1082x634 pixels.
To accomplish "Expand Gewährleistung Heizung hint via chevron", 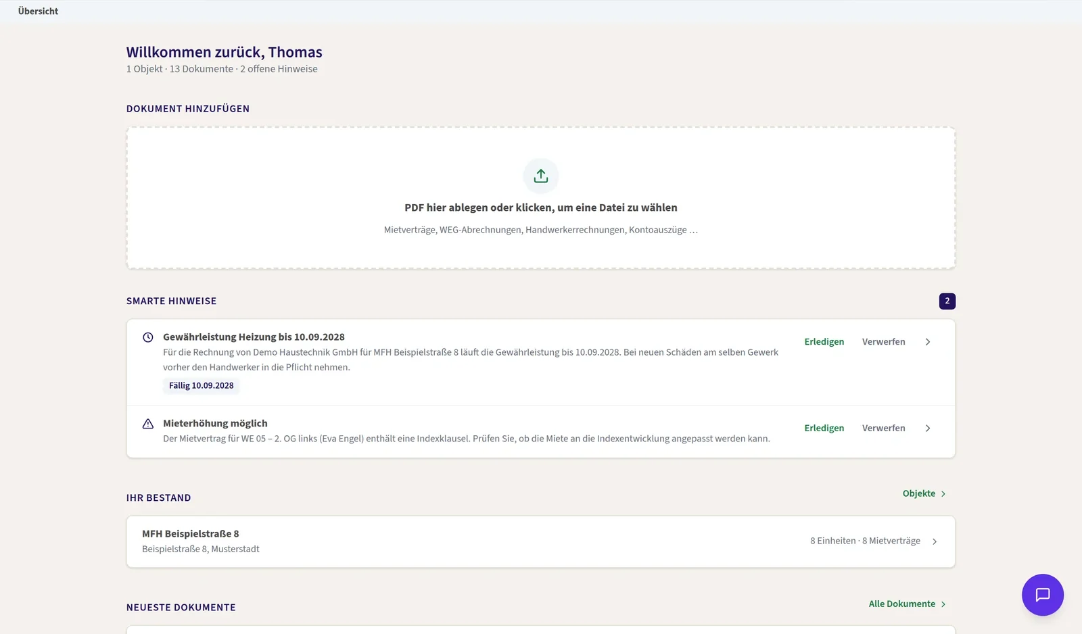I will click(x=928, y=342).
